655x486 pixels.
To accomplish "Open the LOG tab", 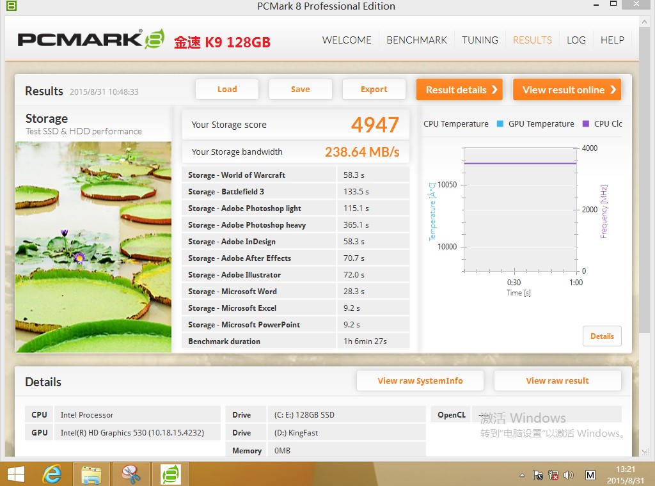I will click(576, 40).
